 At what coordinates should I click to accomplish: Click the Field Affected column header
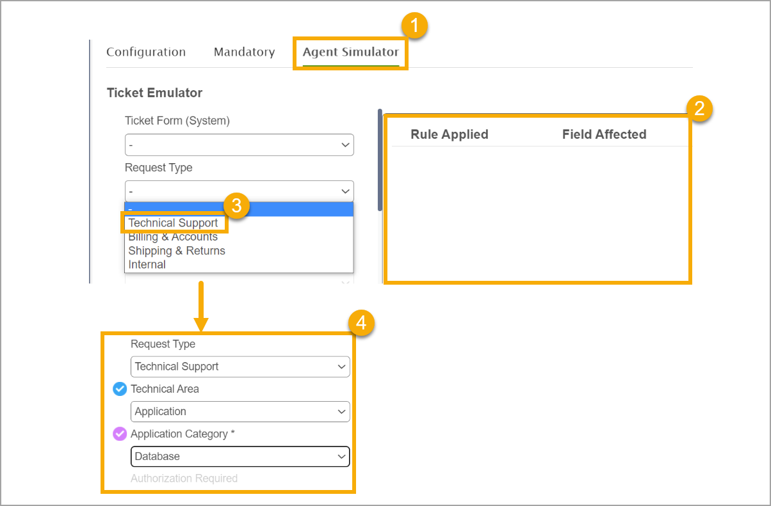click(x=605, y=134)
